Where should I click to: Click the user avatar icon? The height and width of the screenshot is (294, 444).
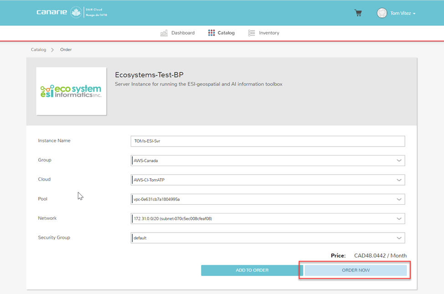click(382, 13)
